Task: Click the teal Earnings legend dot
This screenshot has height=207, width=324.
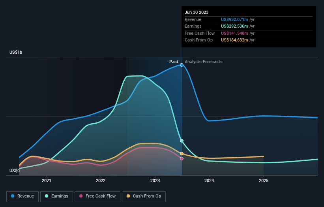Action: [x=47, y=196]
